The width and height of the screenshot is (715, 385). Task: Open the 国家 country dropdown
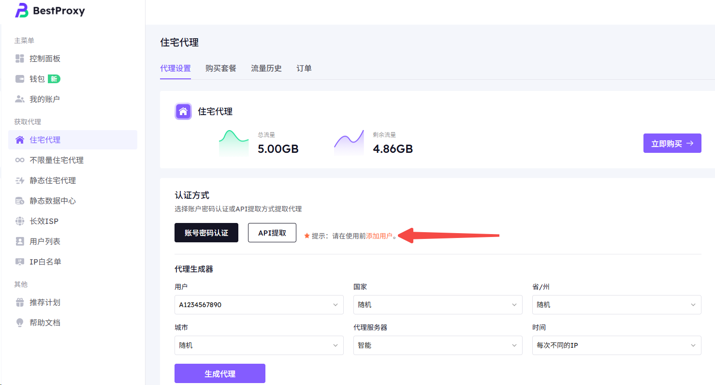pyautogui.click(x=438, y=305)
